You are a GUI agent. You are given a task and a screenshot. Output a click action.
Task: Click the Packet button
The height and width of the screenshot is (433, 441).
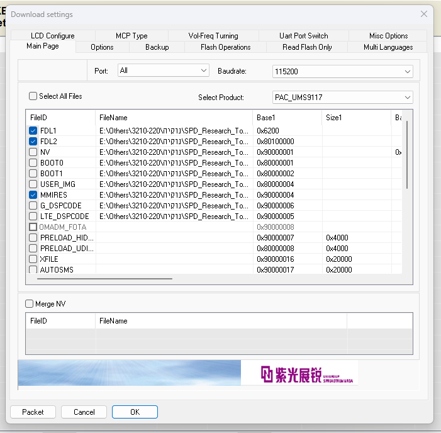point(33,412)
